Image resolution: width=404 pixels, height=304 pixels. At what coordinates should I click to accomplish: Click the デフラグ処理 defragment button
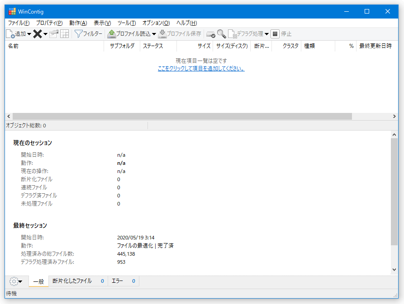point(246,34)
